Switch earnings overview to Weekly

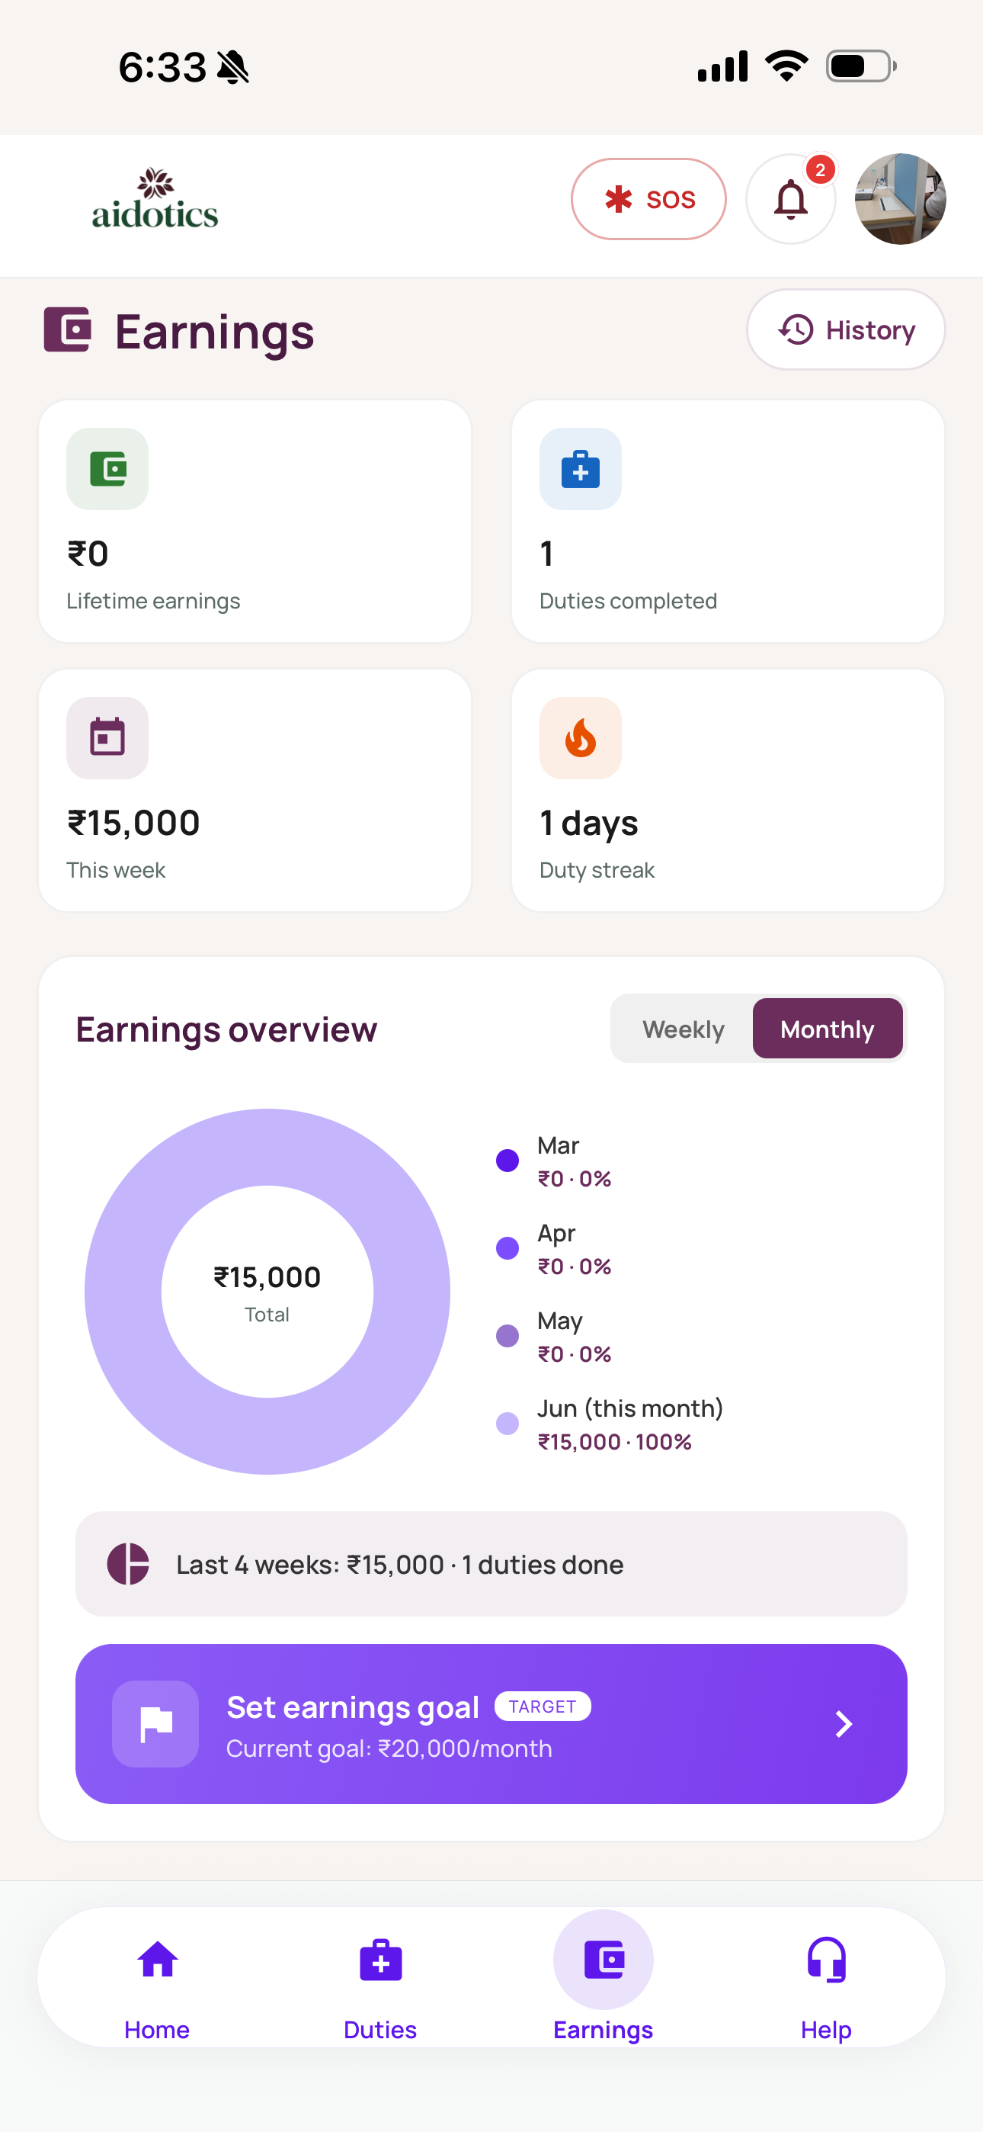click(684, 1029)
